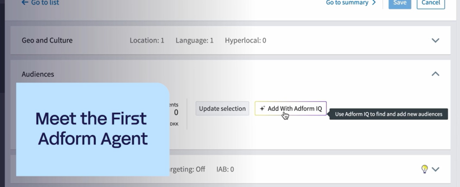Click the right chevron after Go to summary
460x187 pixels.
click(x=374, y=3)
